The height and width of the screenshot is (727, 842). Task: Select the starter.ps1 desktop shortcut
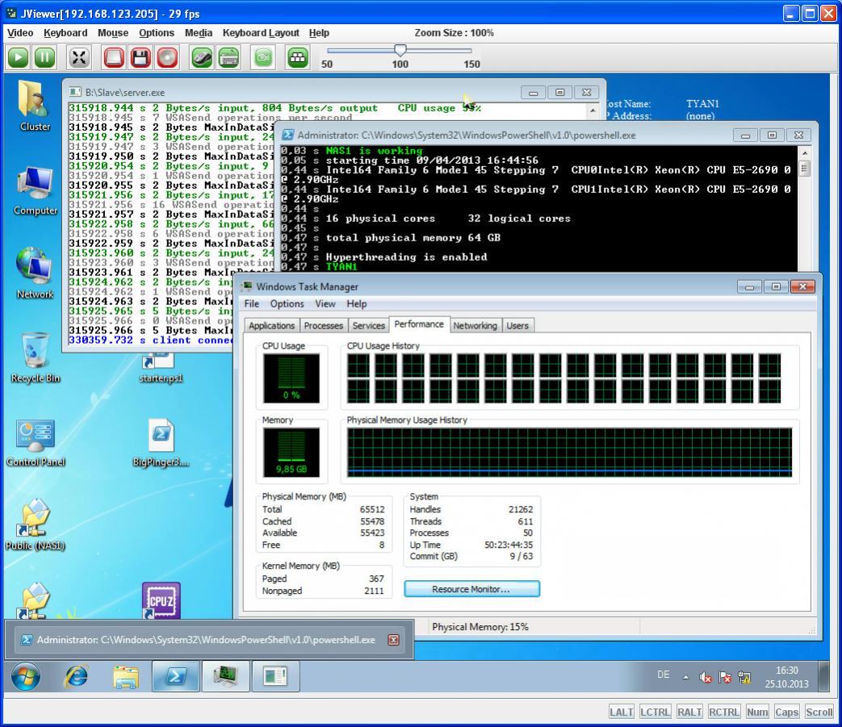[161, 369]
